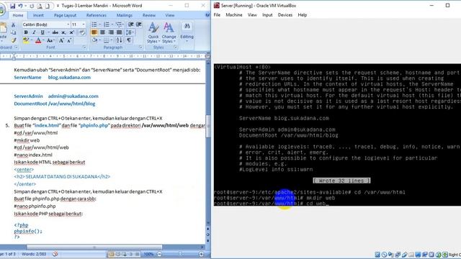461x259 pixels.
Task: Switch to Page Layout tab
Action: 66,15
